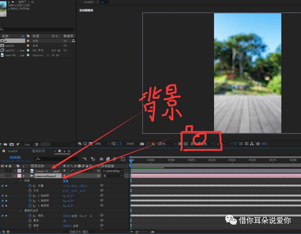Screen dimensions: 301x234
Task: Toggle region of interest in viewer
Action: coord(119,144)
